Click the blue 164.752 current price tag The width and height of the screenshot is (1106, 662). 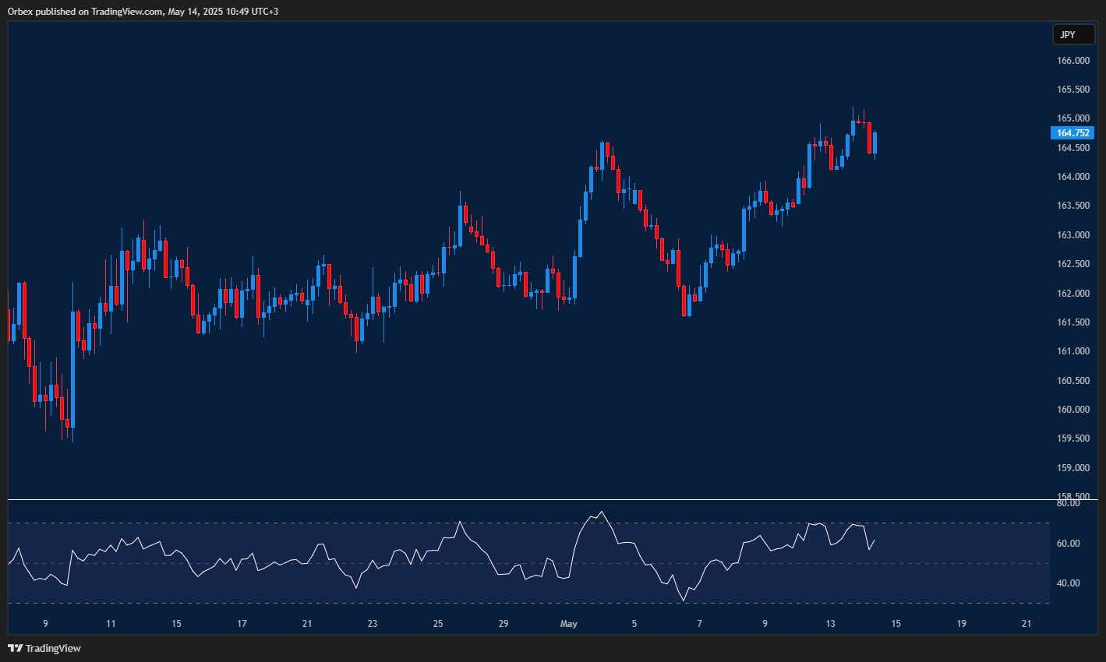coord(1073,133)
